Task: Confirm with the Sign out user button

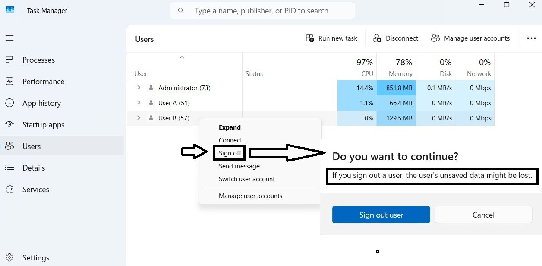Action: 381,215
